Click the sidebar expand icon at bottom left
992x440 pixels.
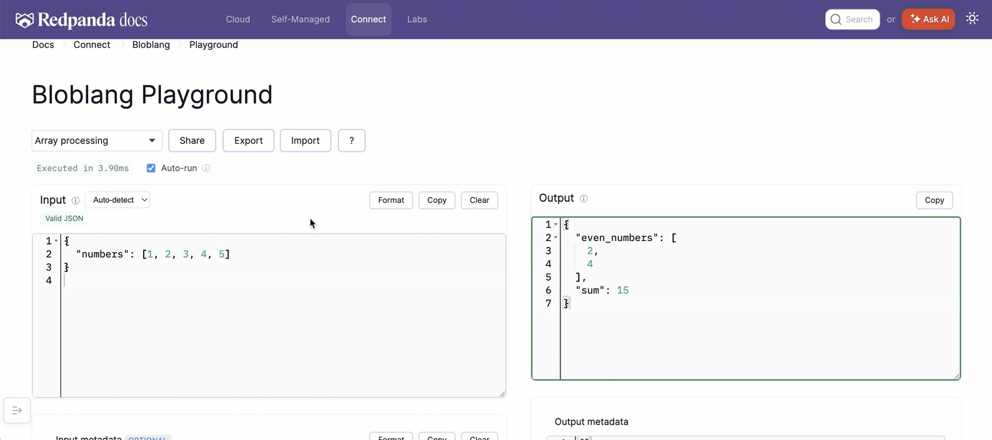click(x=17, y=410)
